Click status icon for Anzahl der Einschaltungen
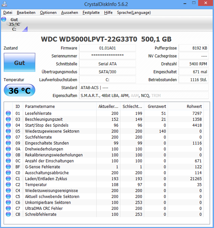214x228 pixels. pyautogui.click(x=8, y=161)
